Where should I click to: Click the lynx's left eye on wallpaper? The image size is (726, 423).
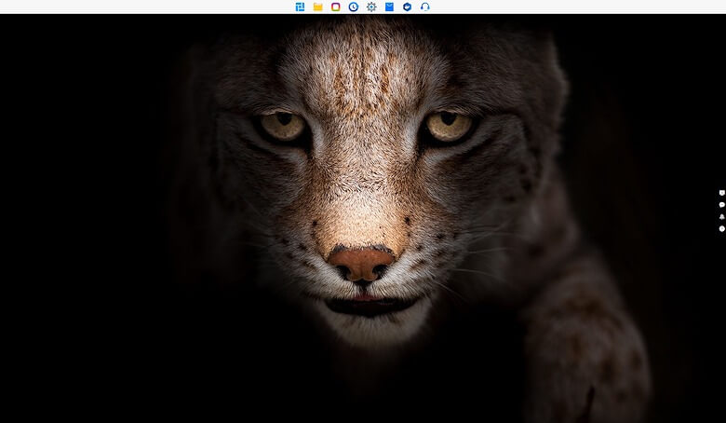click(x=283, y=125)
